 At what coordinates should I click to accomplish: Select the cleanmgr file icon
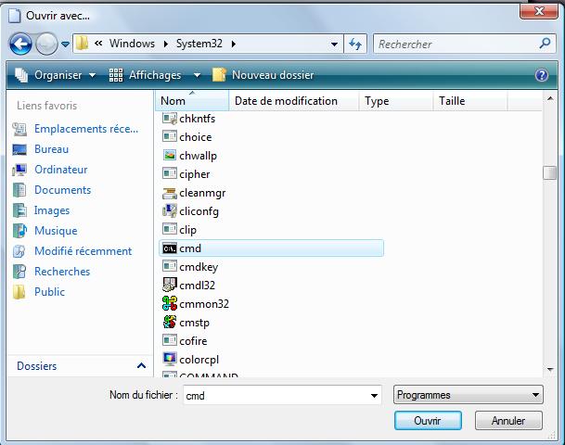click(x=169, y=193)
